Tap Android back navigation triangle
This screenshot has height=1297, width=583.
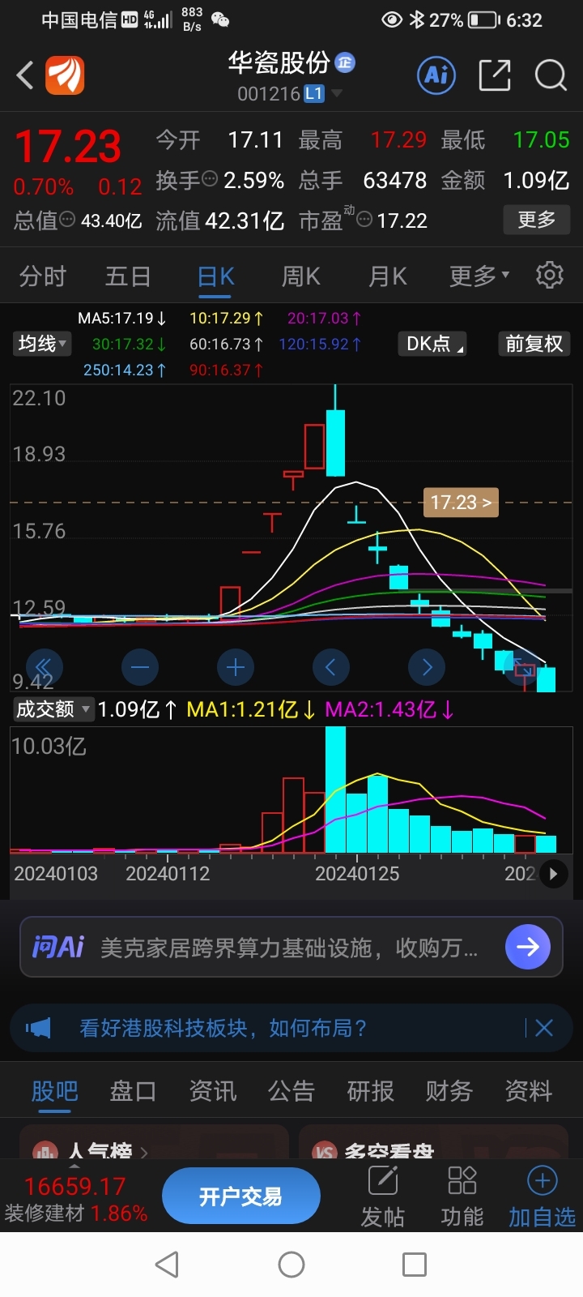pos(167,1265)
